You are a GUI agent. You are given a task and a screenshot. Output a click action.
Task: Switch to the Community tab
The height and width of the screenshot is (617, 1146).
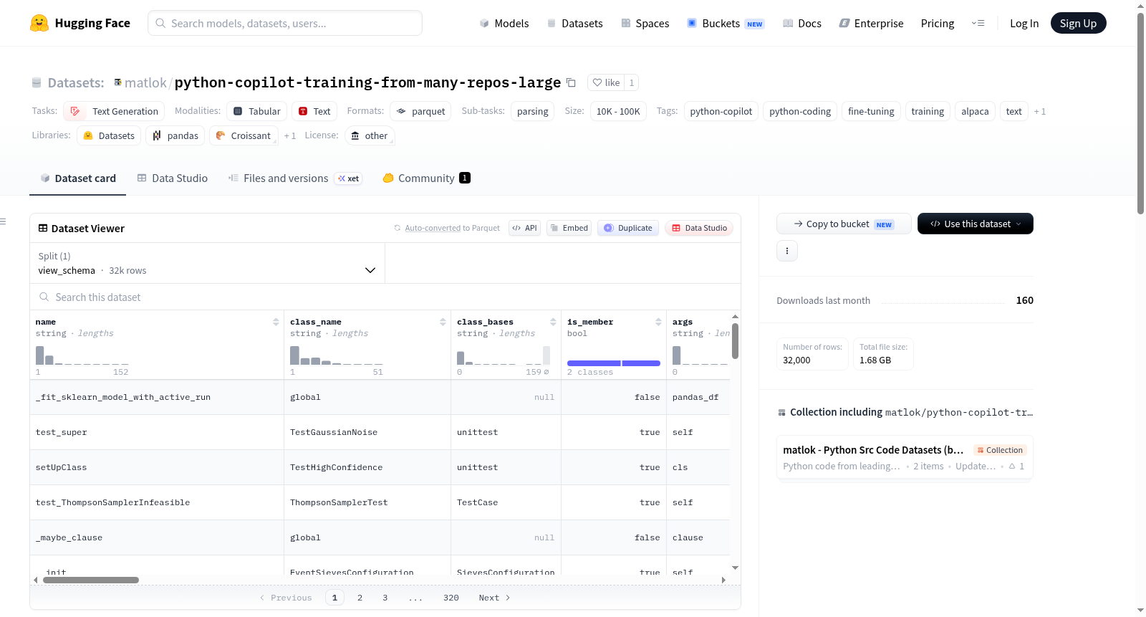(x=427, y=178)
